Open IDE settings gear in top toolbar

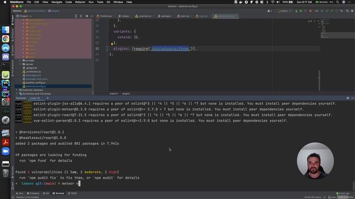point(352,11)
